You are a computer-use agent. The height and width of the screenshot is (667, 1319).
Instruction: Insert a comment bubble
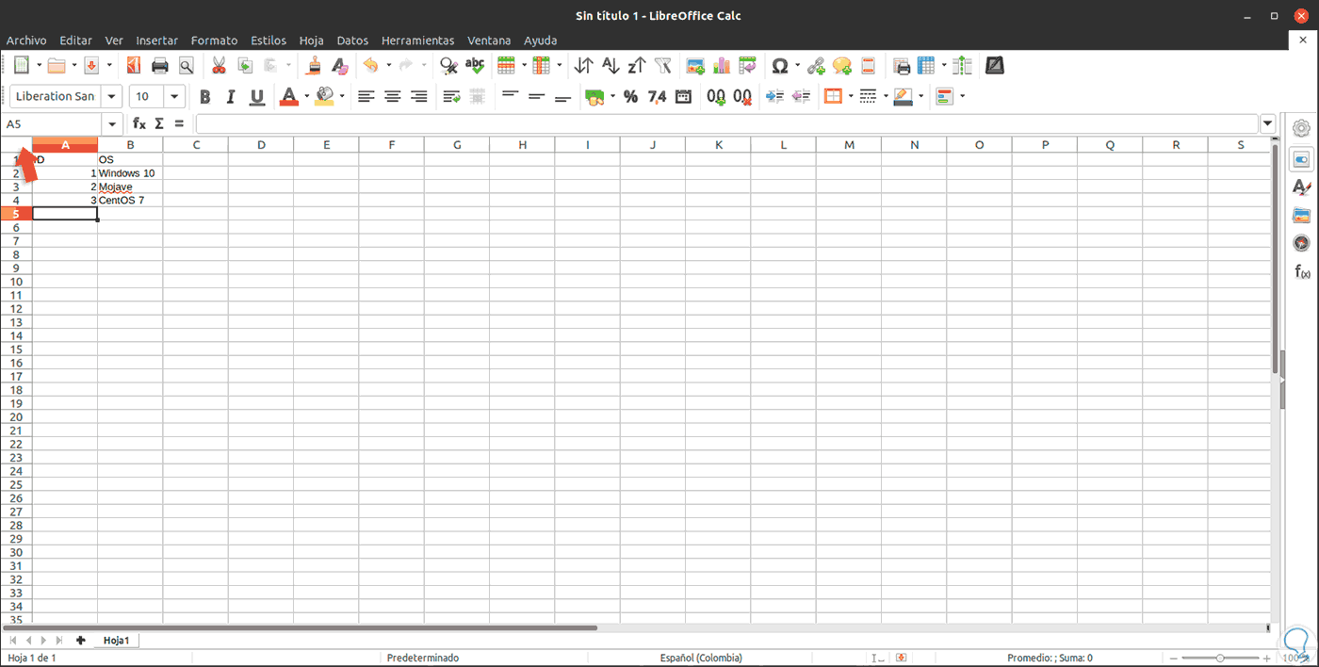842,65
